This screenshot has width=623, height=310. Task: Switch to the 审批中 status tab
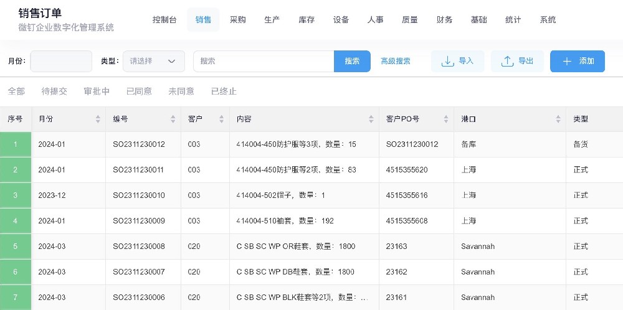[97, 92]
